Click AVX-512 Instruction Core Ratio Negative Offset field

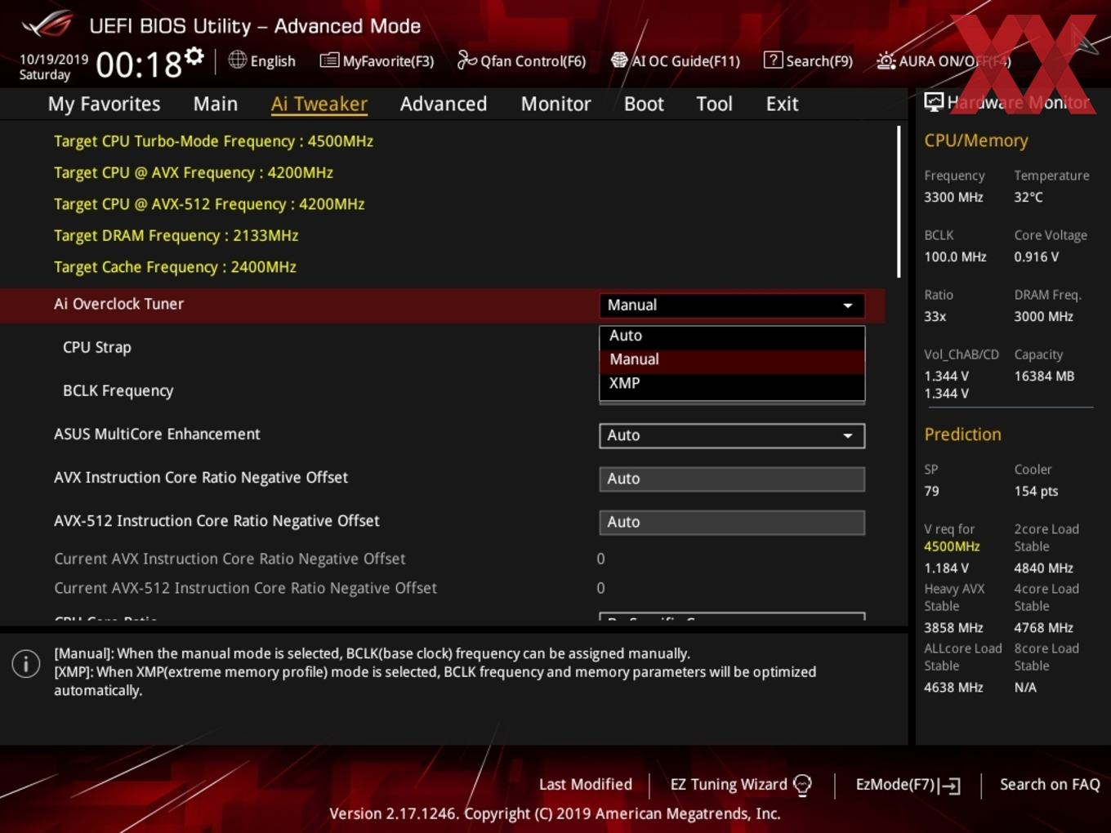point(731,522)
